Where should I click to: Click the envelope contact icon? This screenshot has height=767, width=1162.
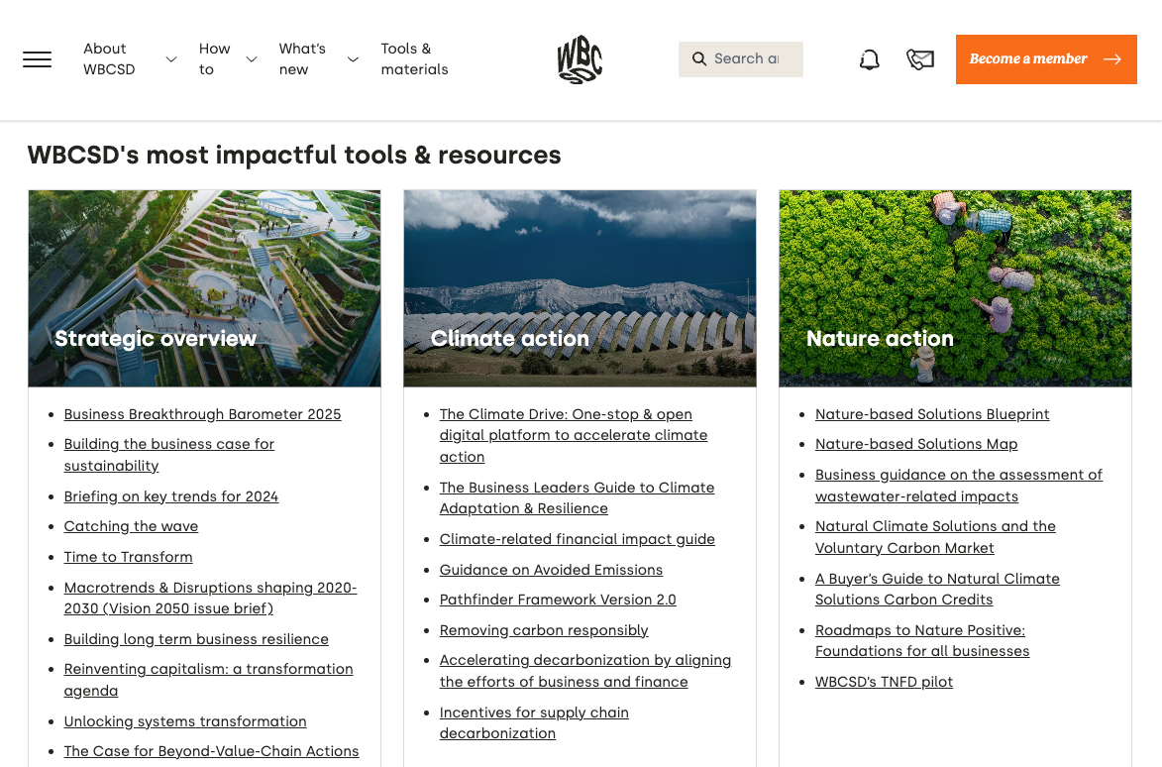click(920, 59)
